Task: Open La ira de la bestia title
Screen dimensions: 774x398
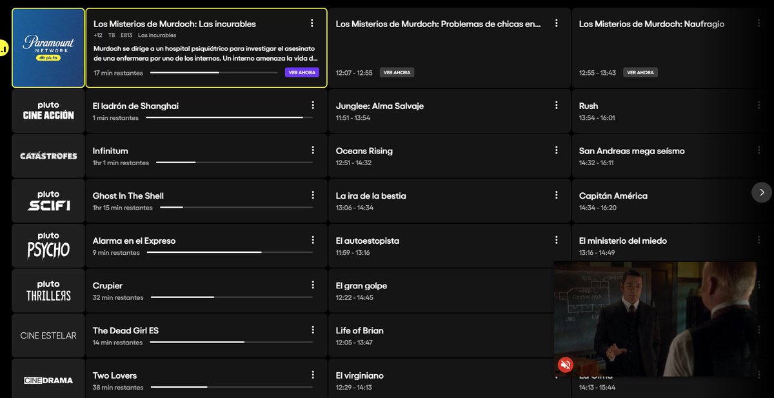Action: pyautogui.click(x=371, y=195)
